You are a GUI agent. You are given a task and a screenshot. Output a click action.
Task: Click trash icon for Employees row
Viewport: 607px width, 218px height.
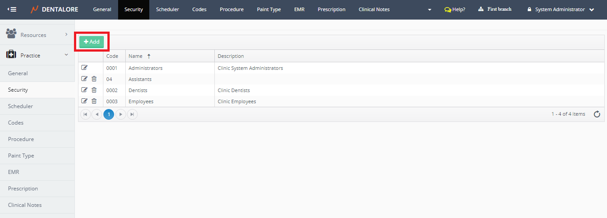94,101
